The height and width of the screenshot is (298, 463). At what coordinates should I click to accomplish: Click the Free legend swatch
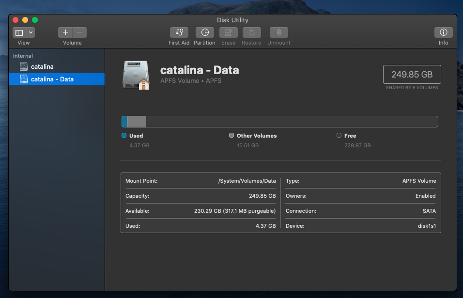[339, 135]
